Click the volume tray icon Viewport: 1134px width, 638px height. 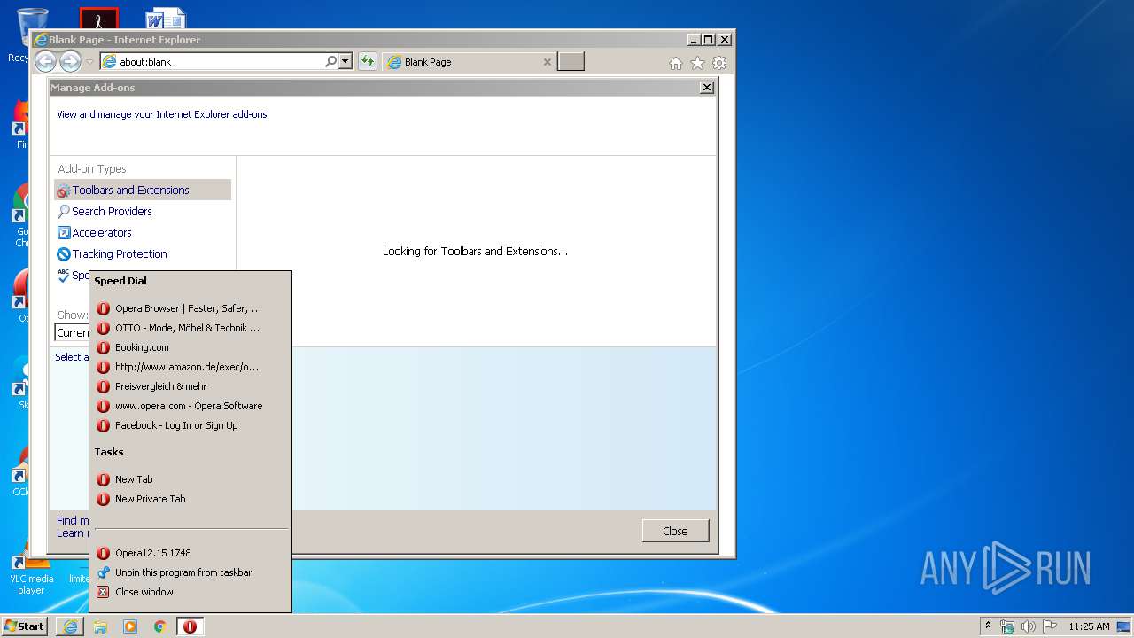[1029, 626]
